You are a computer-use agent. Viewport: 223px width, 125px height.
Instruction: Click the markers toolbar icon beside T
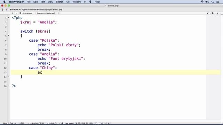click(x=7, y=10)
